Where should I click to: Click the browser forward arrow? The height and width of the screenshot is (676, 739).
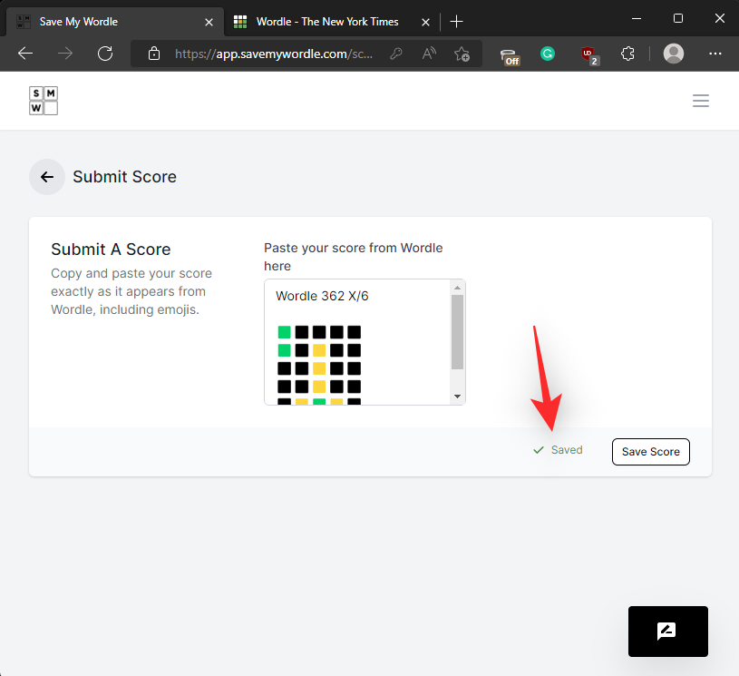coord(65,54)
